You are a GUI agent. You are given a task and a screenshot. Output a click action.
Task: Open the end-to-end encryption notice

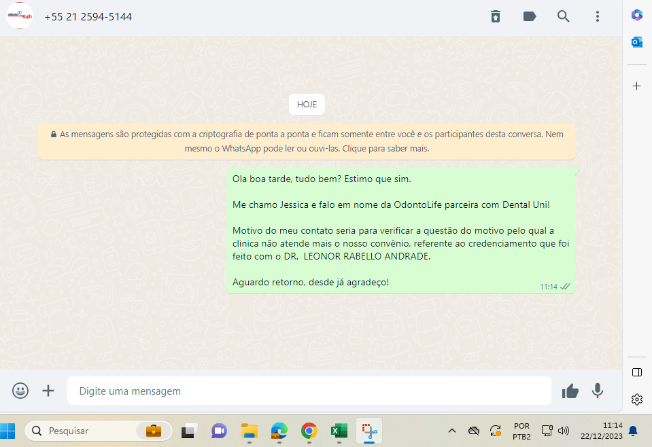pos(307,141)
